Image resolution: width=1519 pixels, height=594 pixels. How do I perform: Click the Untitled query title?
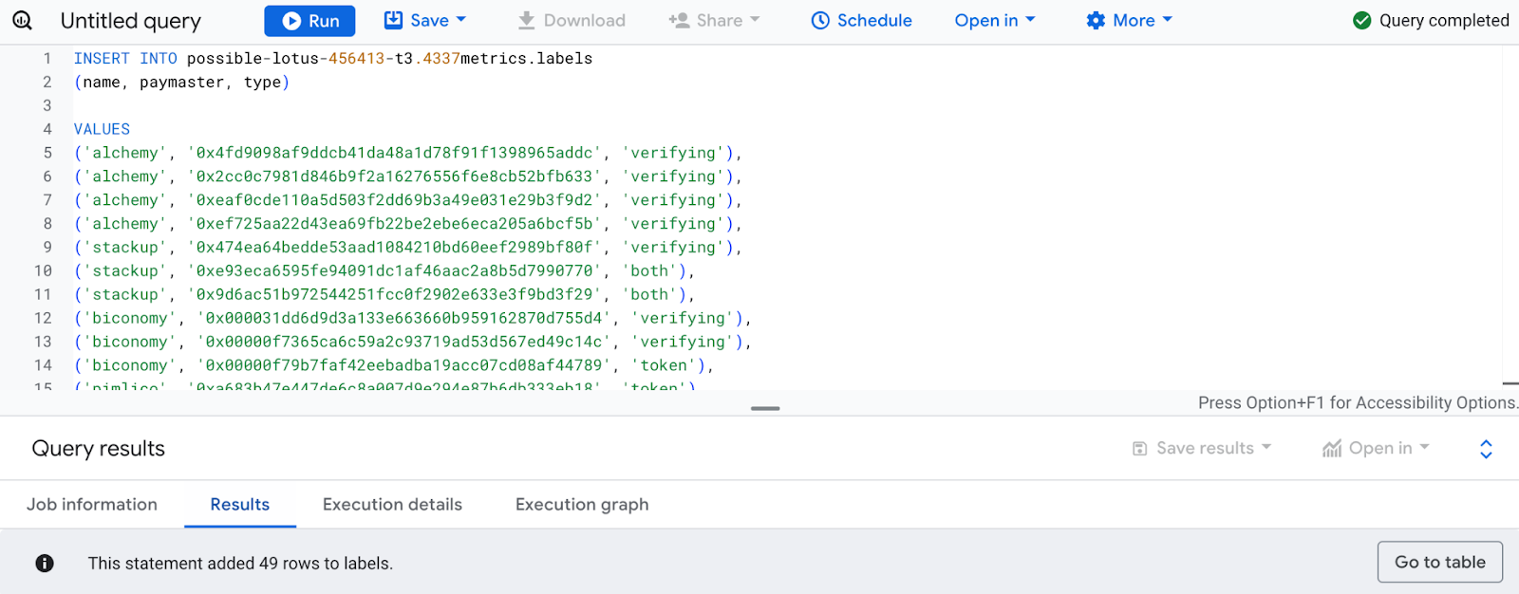(131, 21)
